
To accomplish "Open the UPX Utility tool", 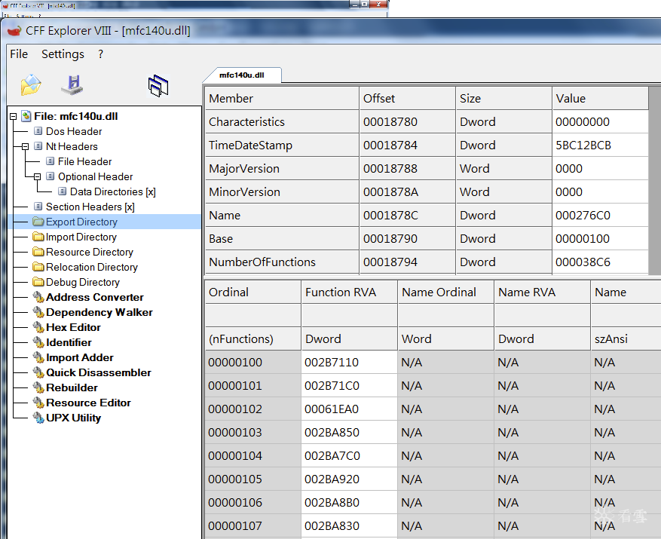I will tap(73, 418).
